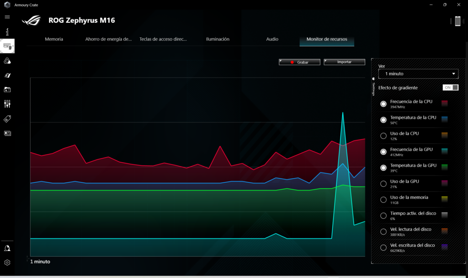Click the yellow Uso de la memoria swatch

click(444, 199)
